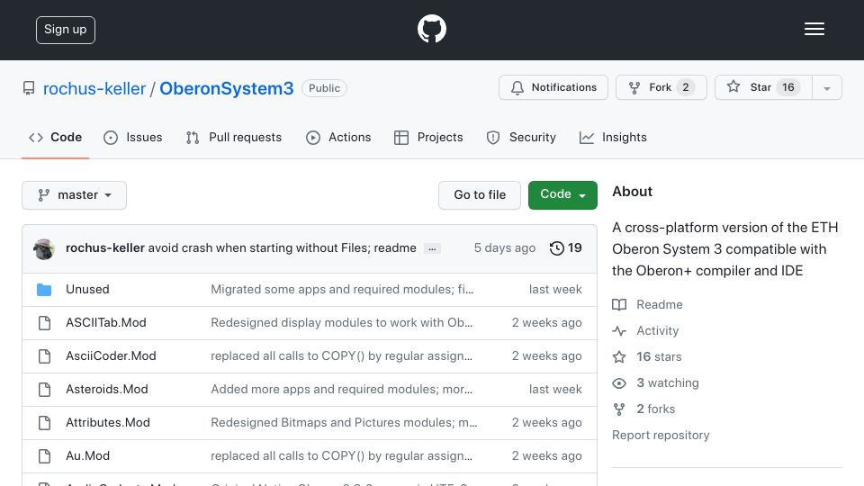Click the fork icon next to 2 forks

point(619,409)
